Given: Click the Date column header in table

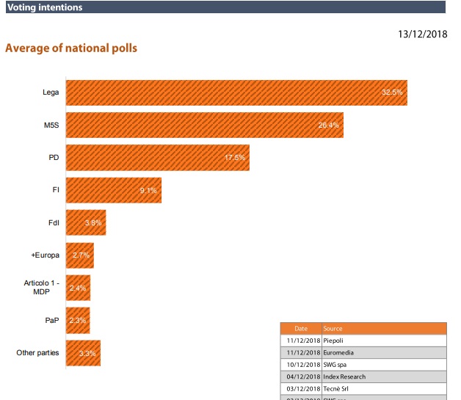Looking at the screenshot, I should [301, 329].
